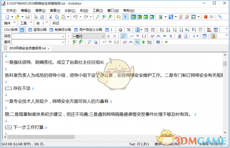This screenshot has width=230, height=148.
Task: Click the Undo arrow icon
Action: point(76,17)
